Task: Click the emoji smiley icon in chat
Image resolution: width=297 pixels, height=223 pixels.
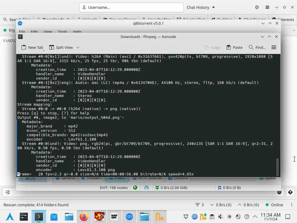Action: click(279, 192)
